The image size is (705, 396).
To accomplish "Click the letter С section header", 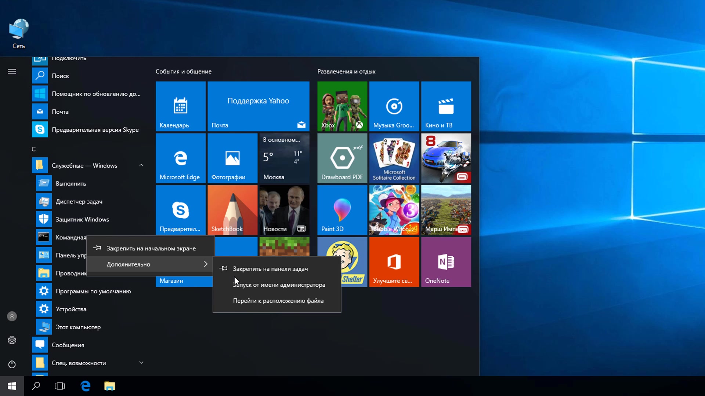I will coord(33,149).
